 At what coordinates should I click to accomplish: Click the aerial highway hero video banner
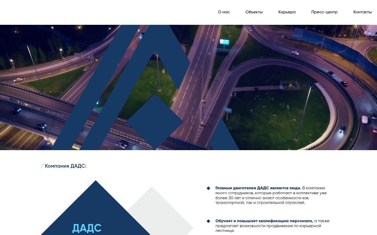pos(188,87)
